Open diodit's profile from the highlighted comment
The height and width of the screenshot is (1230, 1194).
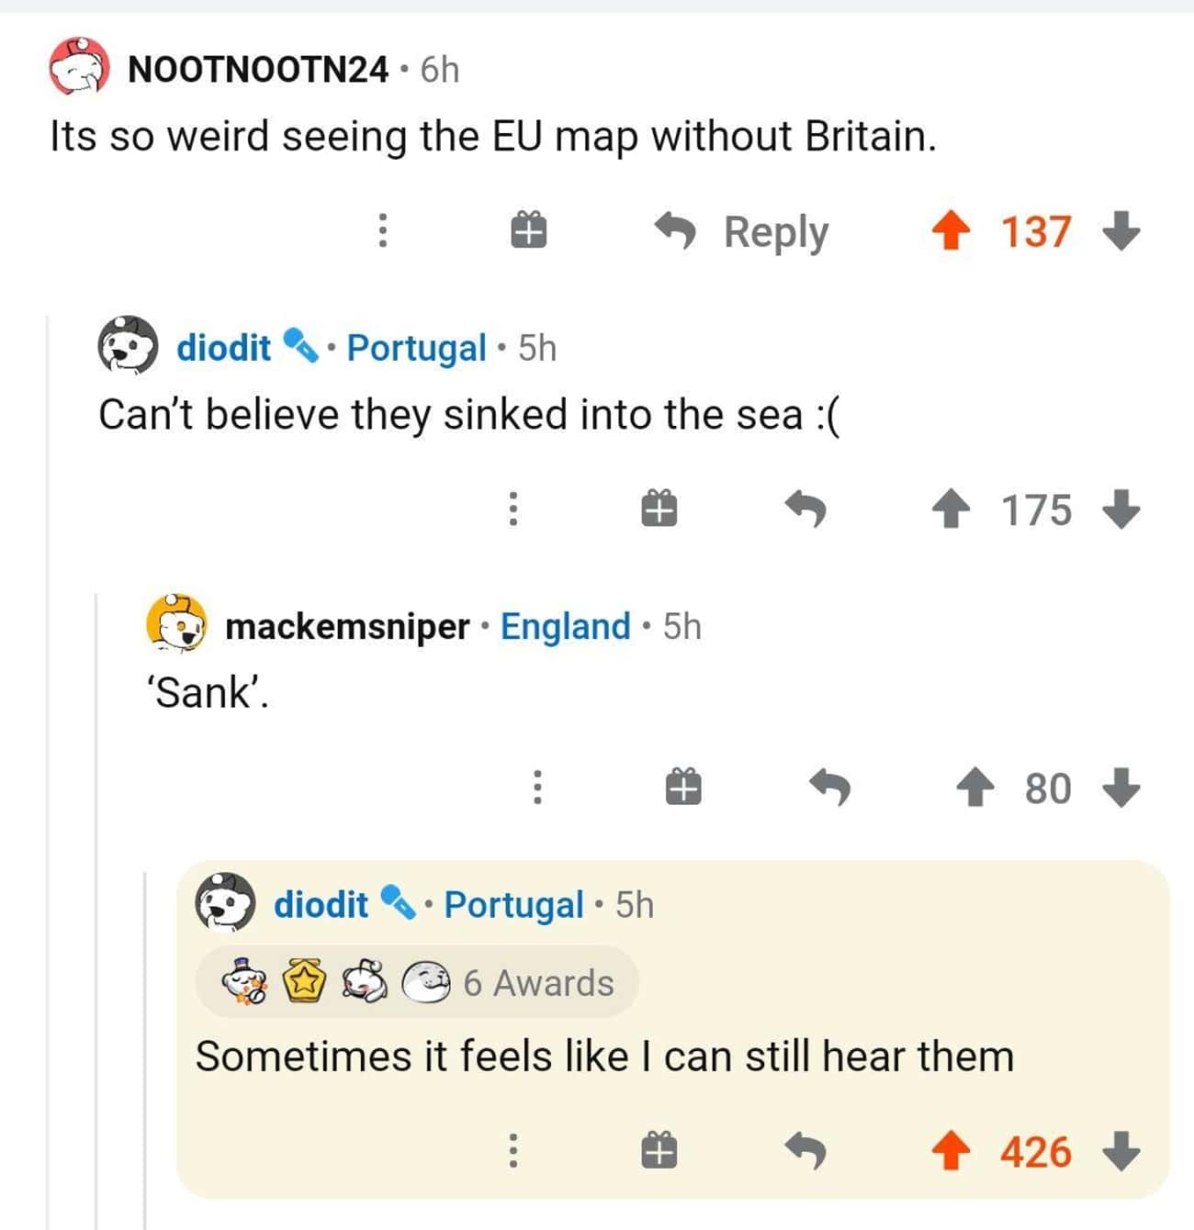(321, 905)
